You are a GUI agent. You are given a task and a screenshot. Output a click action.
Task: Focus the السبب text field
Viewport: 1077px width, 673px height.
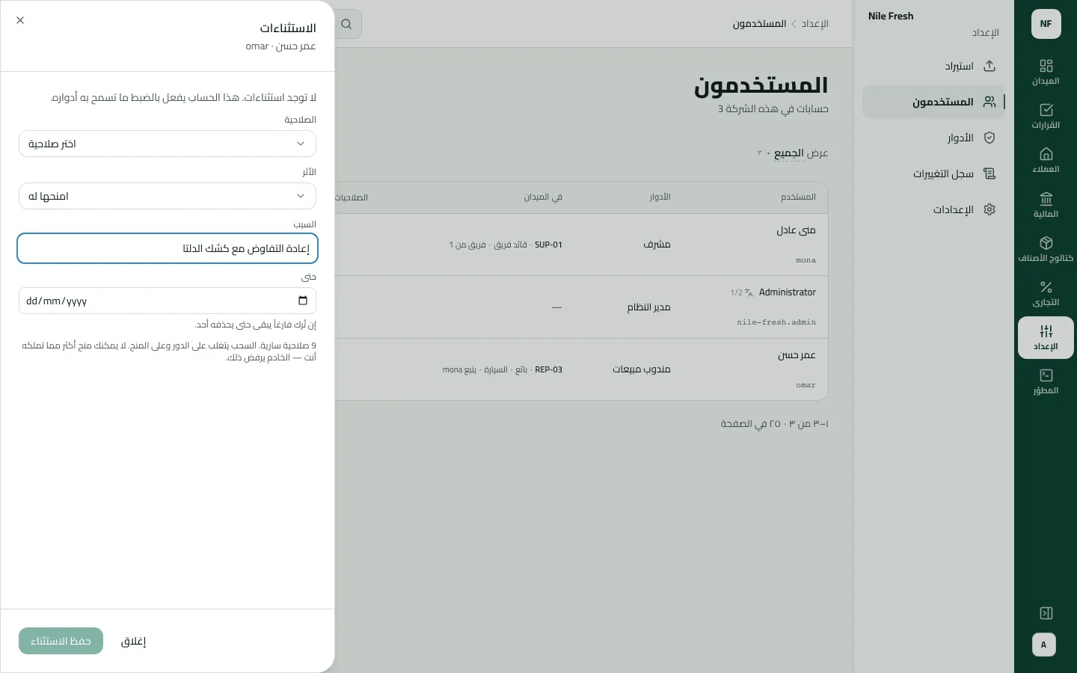(168, 248)
